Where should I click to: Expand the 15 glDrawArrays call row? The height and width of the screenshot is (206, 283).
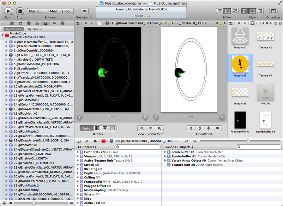coord(6,109)
